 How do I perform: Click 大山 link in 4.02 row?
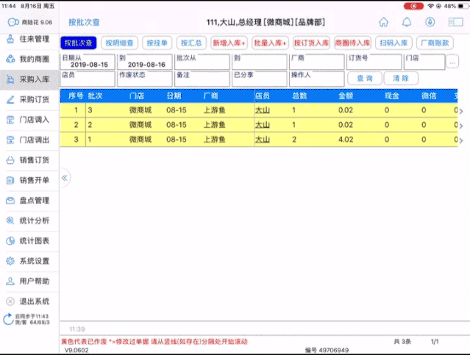click(x=263, y=140)
